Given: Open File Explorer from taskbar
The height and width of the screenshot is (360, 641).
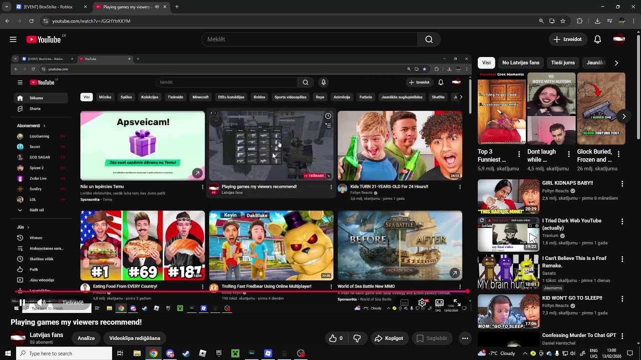Looking at the screenshot, I should (x=137, y=353).
